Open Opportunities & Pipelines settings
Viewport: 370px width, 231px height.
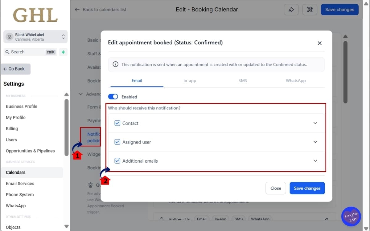[30, 151]
